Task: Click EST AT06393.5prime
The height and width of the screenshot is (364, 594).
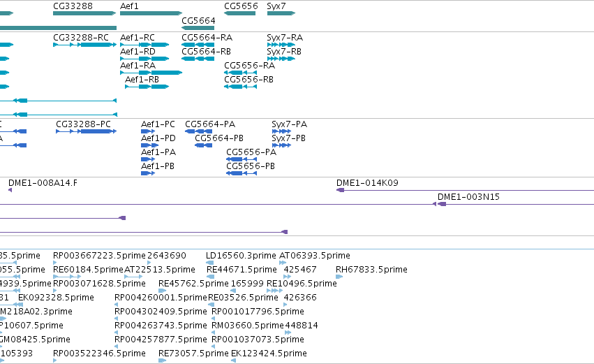Action: 283,263
